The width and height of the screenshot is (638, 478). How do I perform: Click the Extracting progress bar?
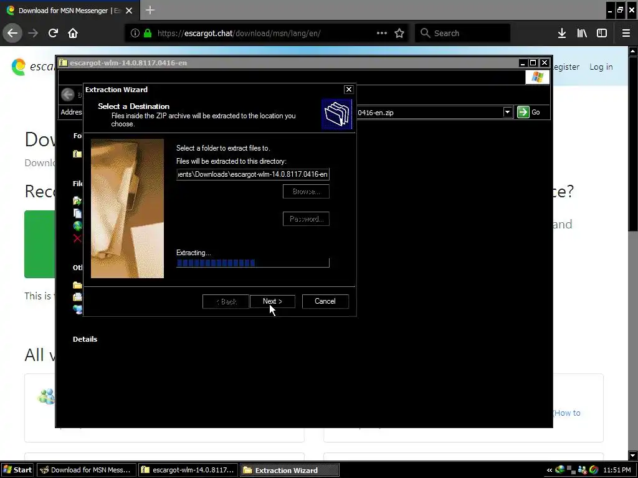coord(253,263)
